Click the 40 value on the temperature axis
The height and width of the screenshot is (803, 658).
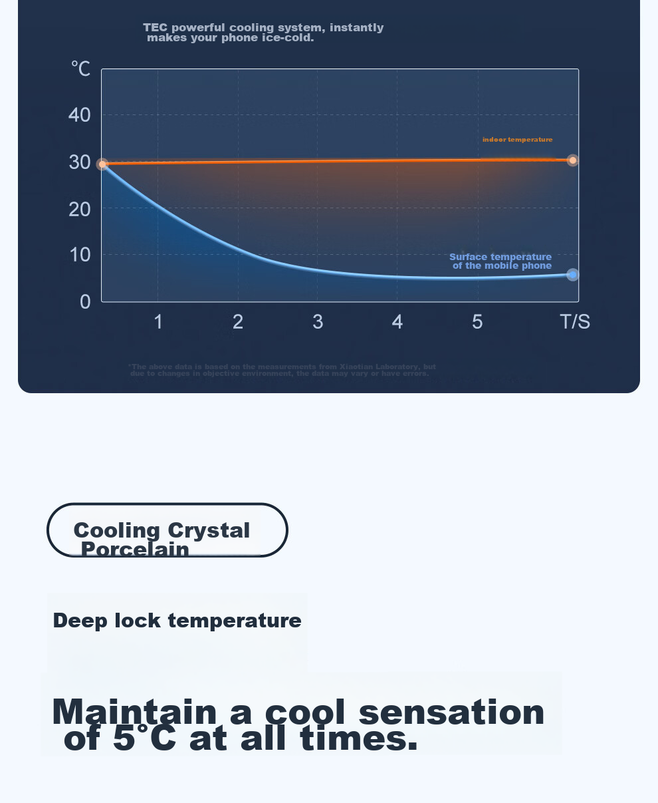(80, 115)
